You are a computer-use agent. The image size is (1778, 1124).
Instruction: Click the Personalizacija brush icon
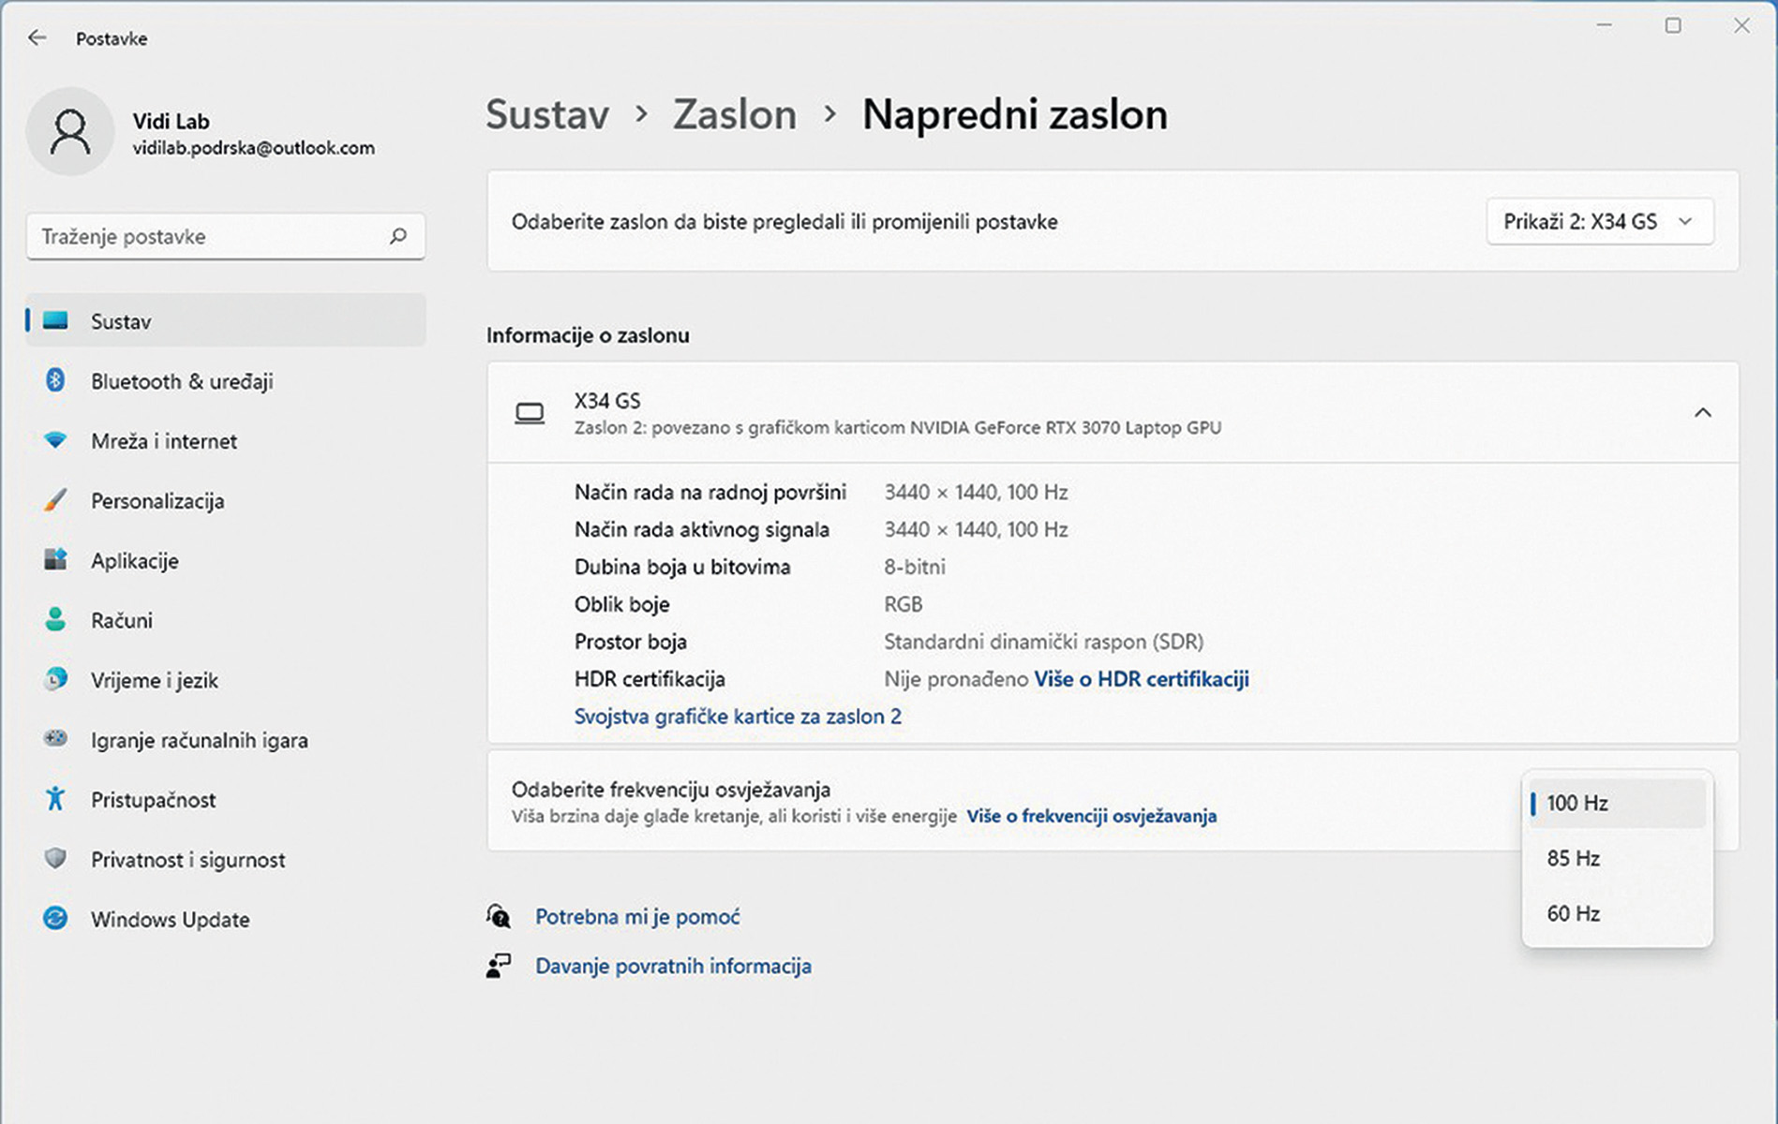[55, 500]
